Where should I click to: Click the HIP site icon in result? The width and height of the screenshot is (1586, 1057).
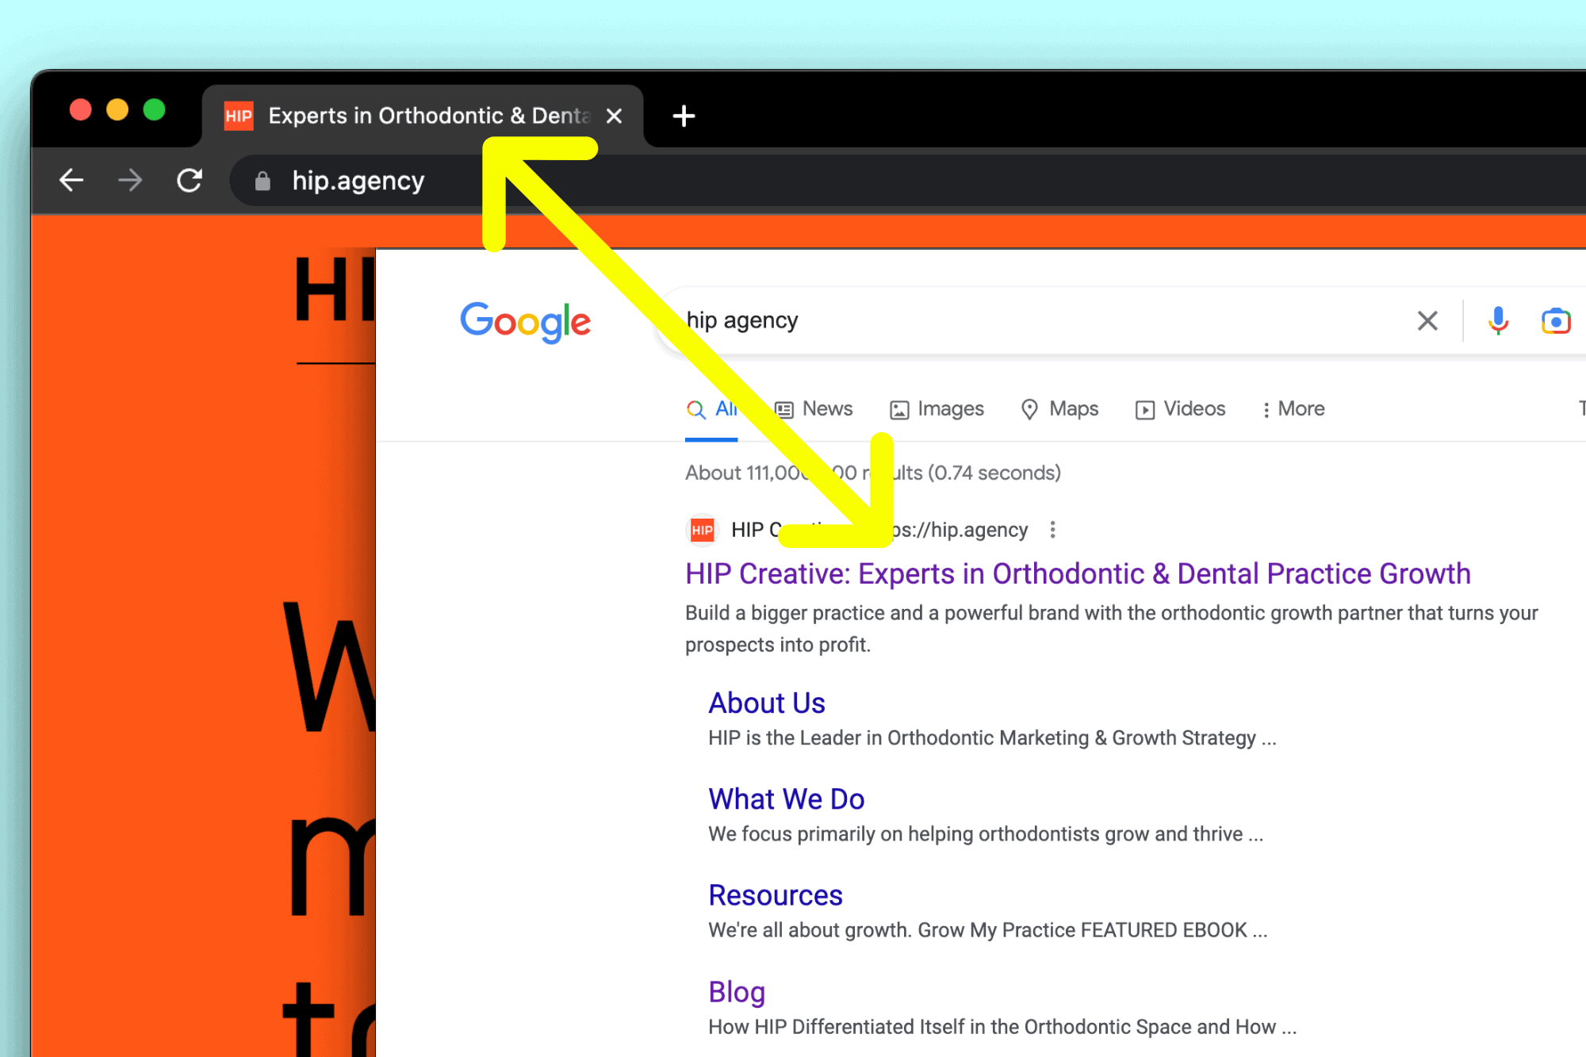(x=702, y=530)
